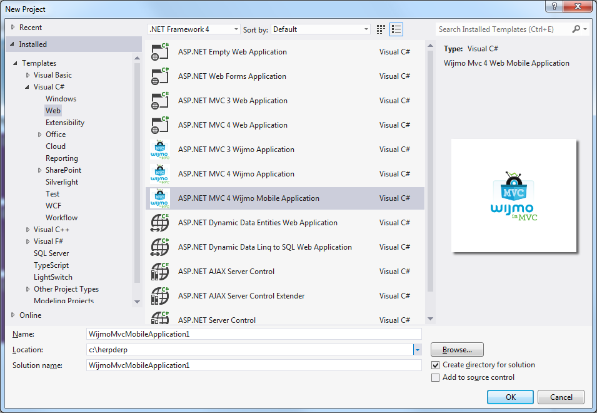597x413 pixels.
Task: Click the ASP.NET MVC 4 Wijmo Application icon
Action: [x=160, y=174]
